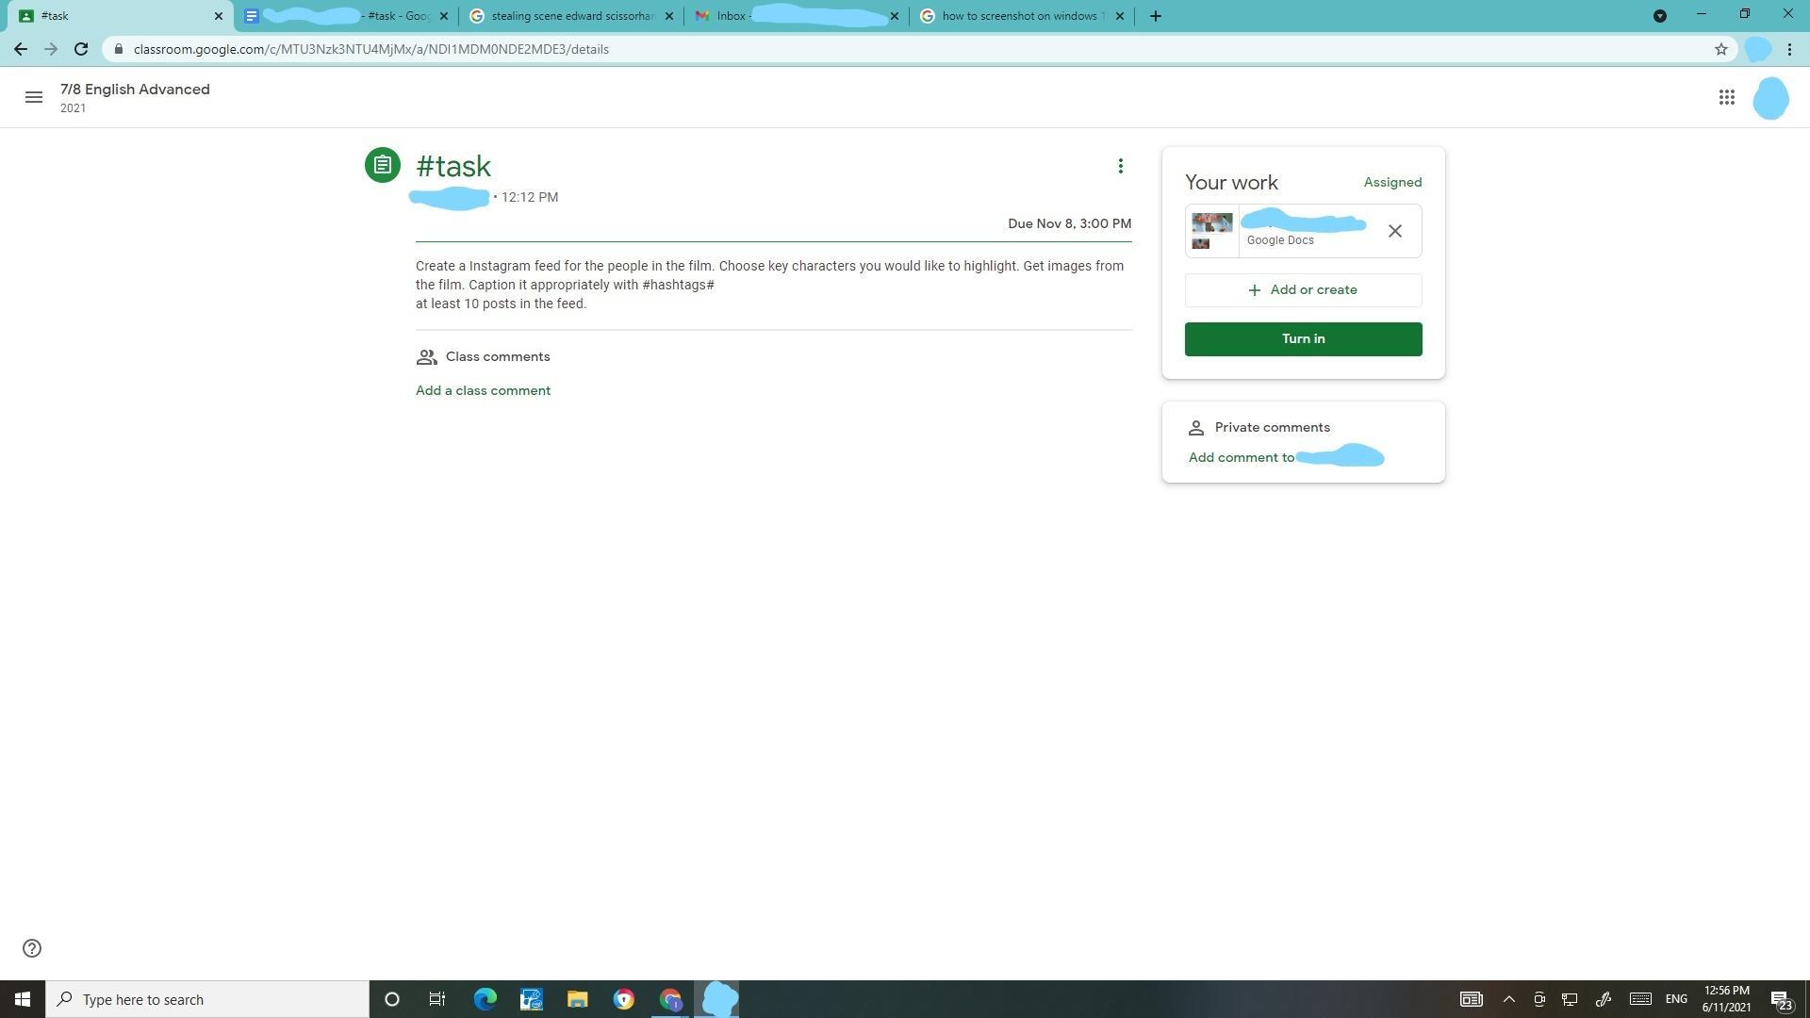Open the attached Google Docs thumbnail
Viewport: 1810px width, 1018px height.
(x=1212, y=231)
